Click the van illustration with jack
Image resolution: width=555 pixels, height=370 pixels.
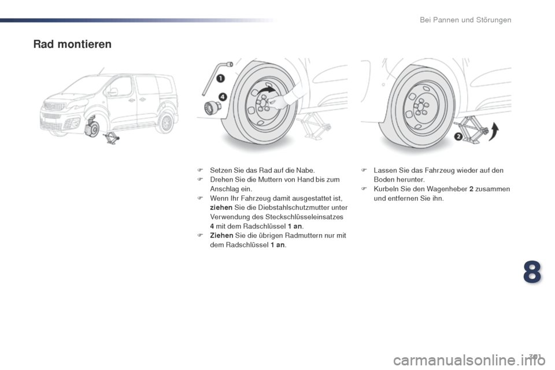tap(108, 106)
